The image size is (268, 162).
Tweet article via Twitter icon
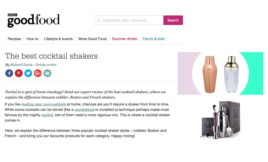[28, 73]
